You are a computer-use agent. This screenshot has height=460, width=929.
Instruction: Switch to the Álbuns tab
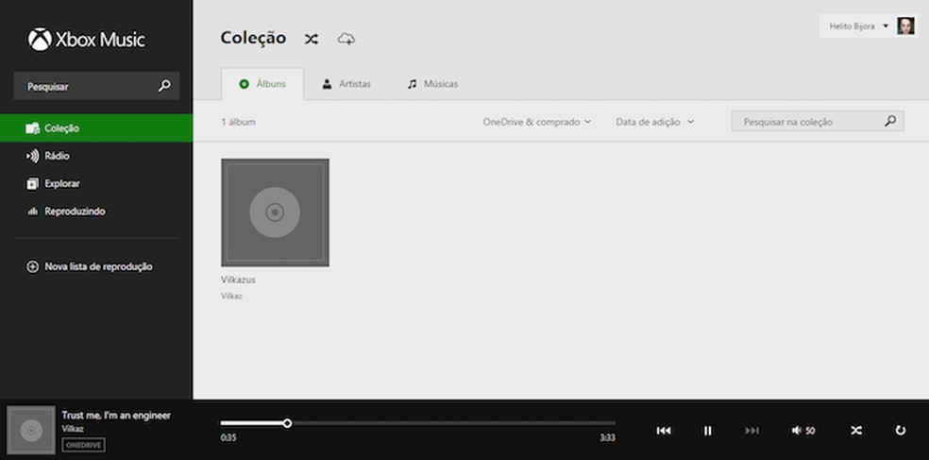pos(262,83)
